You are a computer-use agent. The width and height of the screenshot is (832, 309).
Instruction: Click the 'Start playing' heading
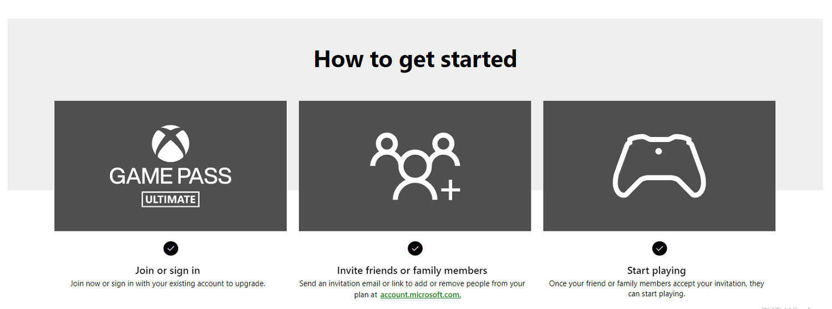[x=656, y=270]
